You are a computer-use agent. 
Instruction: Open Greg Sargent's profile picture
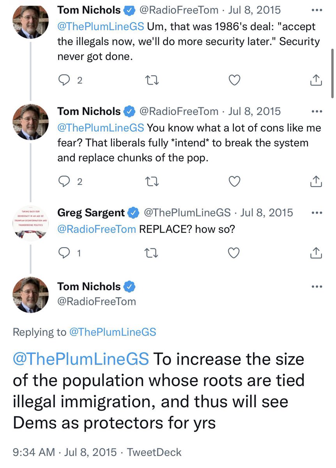[x=31, y=221]
